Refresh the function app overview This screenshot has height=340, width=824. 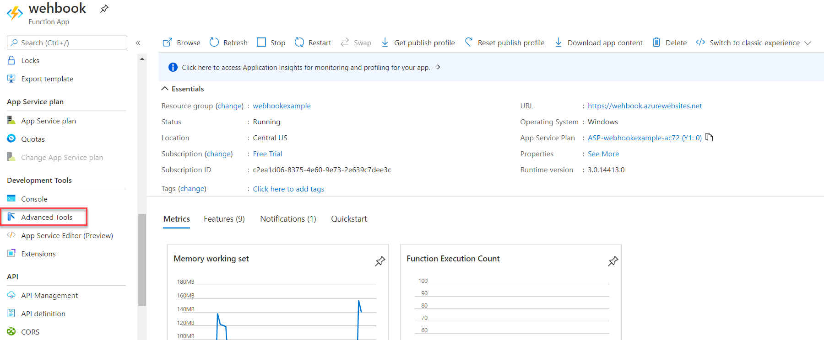click(x=228, y=42)
